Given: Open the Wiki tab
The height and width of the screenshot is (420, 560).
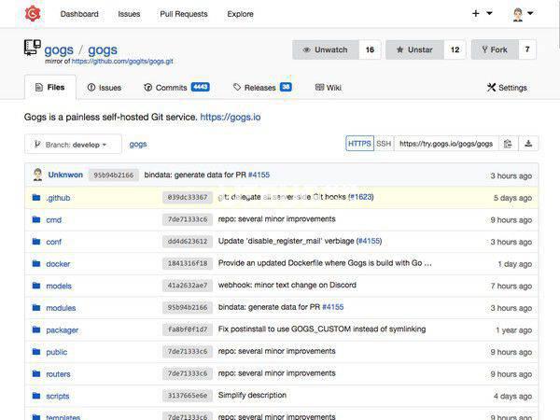Looking at the screenshot, I should click(329, 88).
